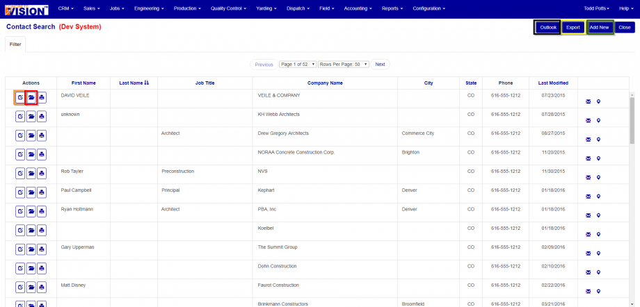Viewport: 640px width, 307px height.
Task: Print the DAVID VEILE contact record
Action: [42, 97]
